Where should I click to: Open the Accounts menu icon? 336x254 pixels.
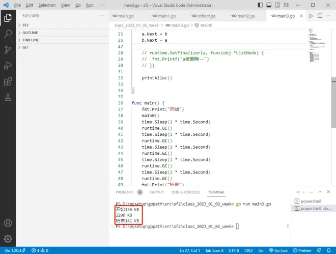tap(8, 223)
